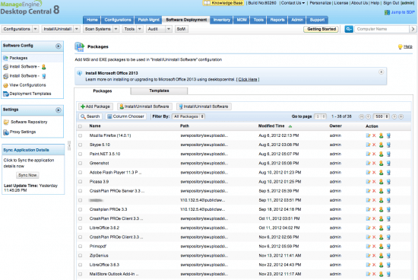
Task: Delete the Skype 5.10 package
Action: (x=374, y=145)
